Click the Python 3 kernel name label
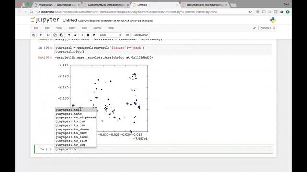 pyautogui.click(x=265, y=28)
